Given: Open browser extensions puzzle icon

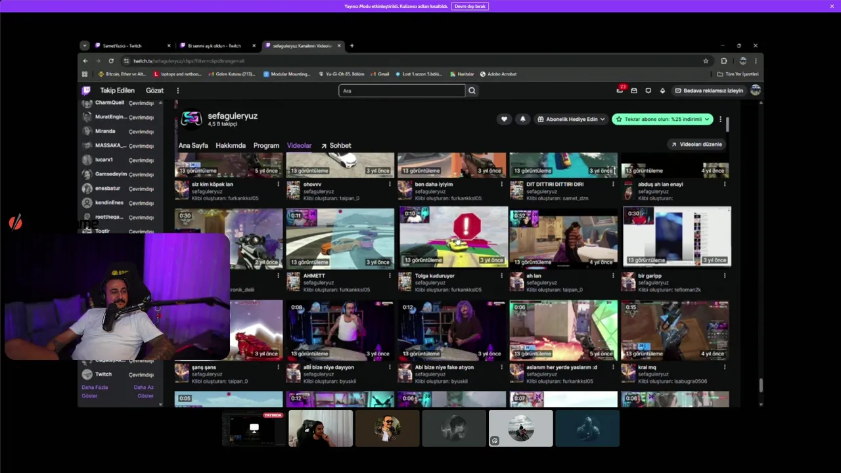Looking at the screenshot, I should tap(724, 60).
